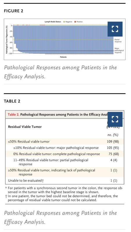
Task: Expand Figure 2 to full screen
Action: click(x=115, y=29)
